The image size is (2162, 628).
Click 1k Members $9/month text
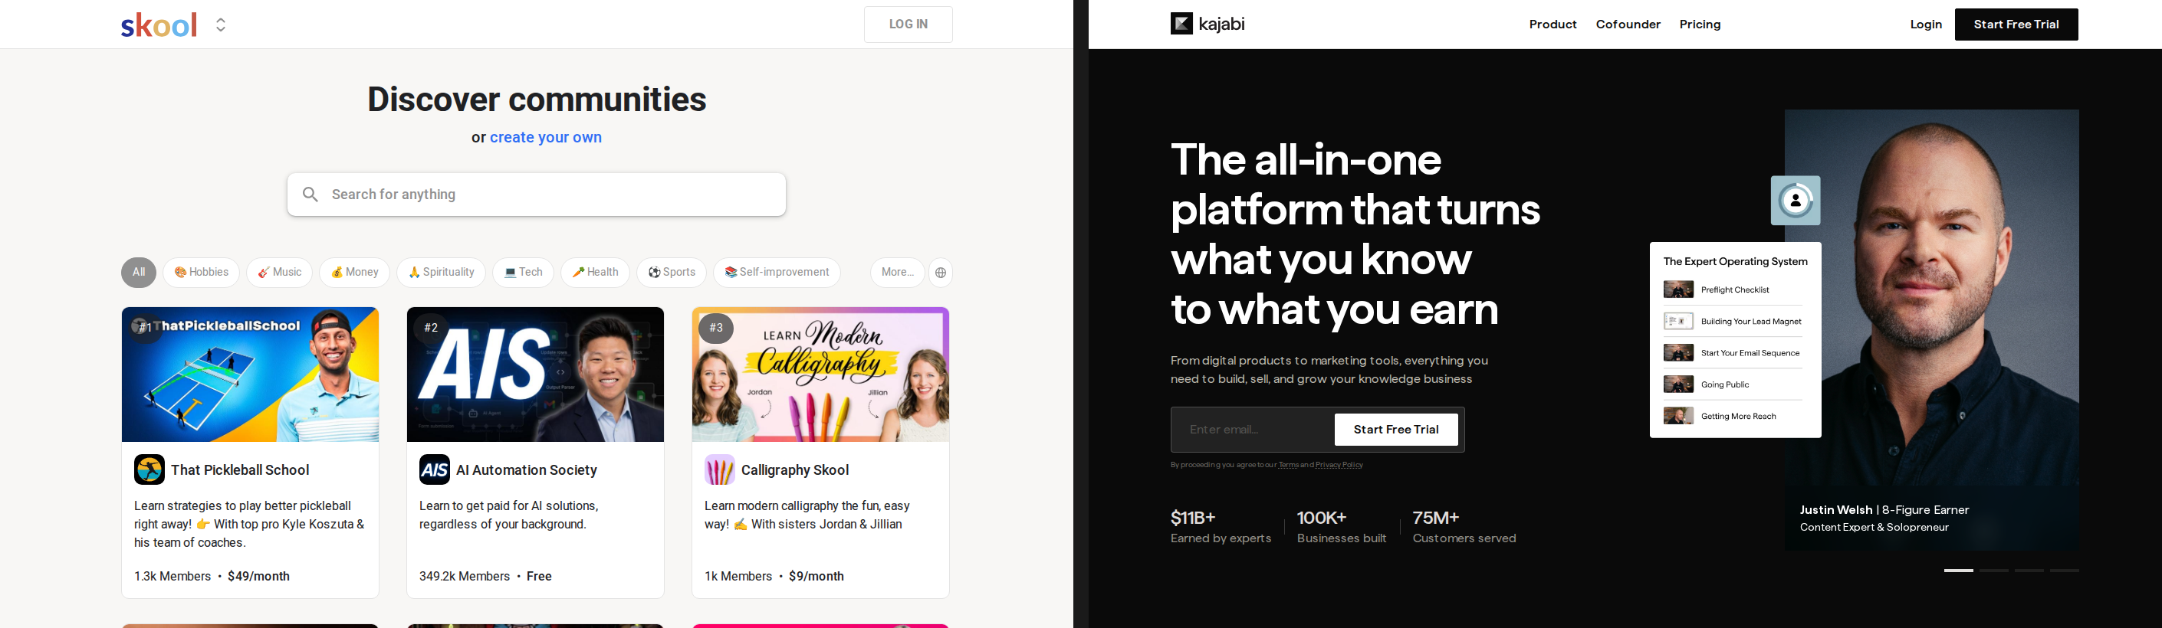tap(774, 576)
